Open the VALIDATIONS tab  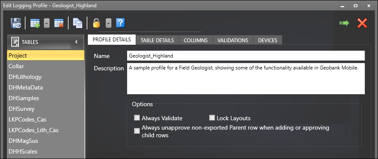click(233, 40)
